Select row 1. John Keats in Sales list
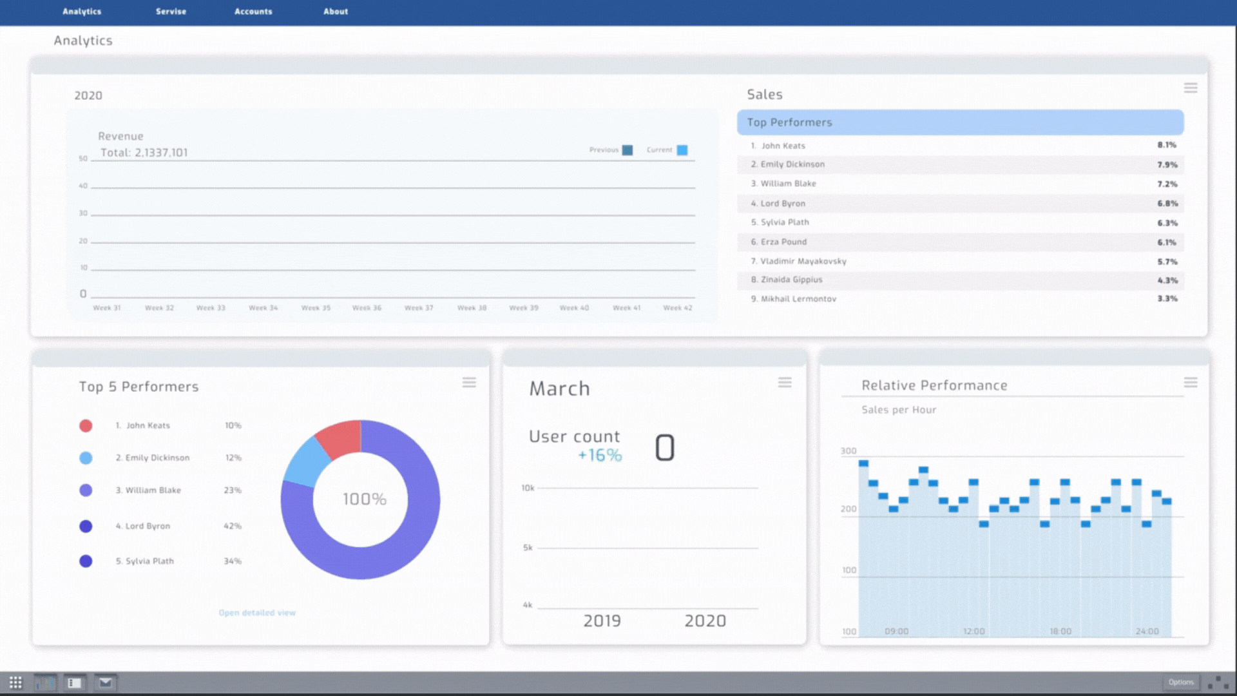 tap(960, 146)
